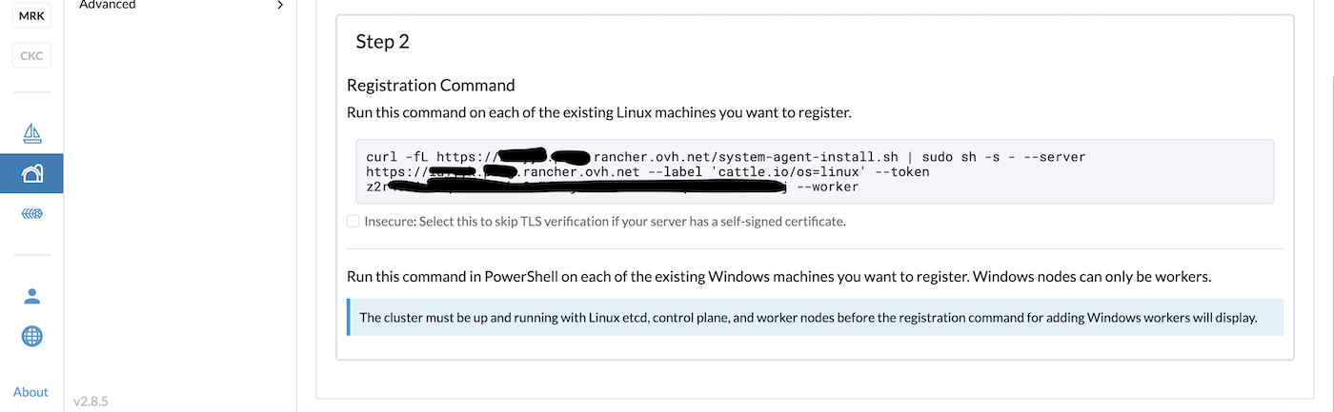Click the Registration Command heading
The width and height of the screenshot is (1334, 412).
(431, 86)
